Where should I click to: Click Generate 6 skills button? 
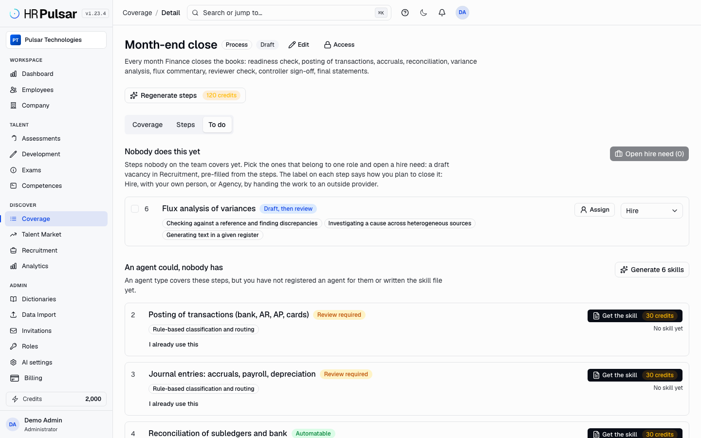tap(652, 270)
